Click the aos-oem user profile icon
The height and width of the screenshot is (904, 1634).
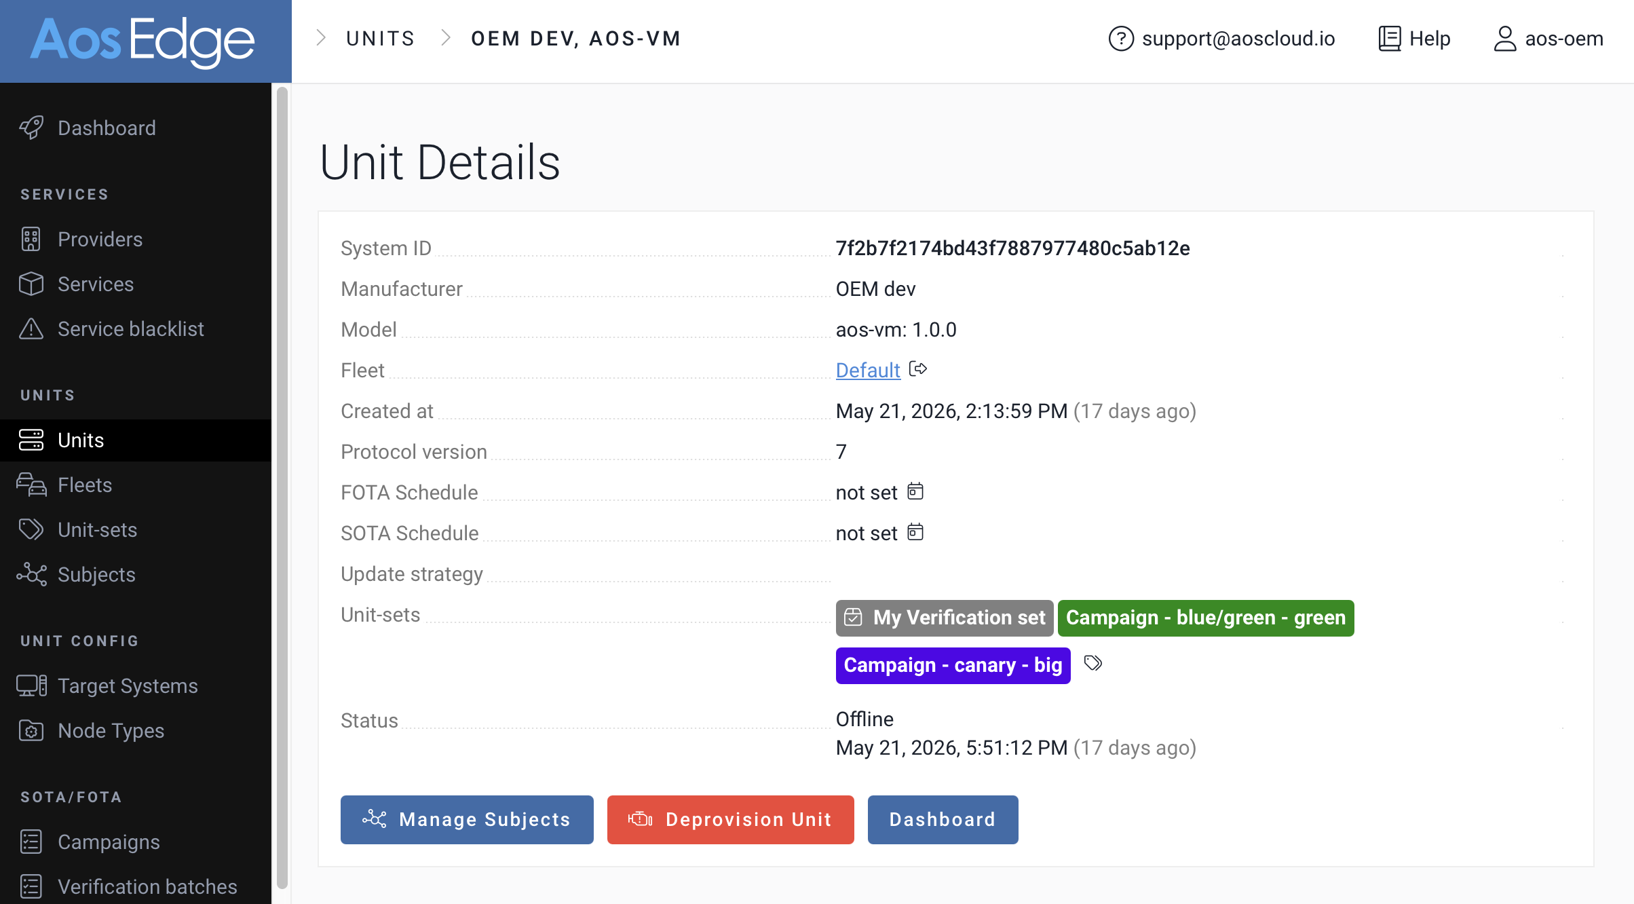pyautogui.click(x=1504, y=39)
